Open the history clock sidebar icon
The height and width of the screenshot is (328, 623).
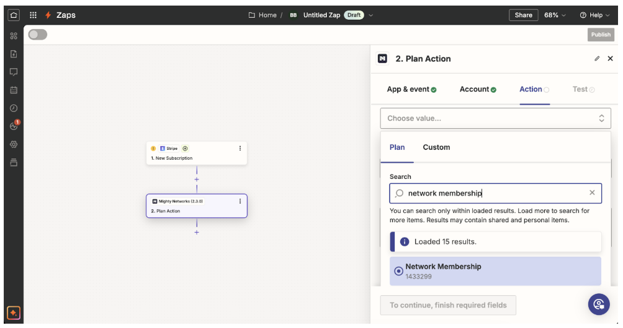click(14, 108)
